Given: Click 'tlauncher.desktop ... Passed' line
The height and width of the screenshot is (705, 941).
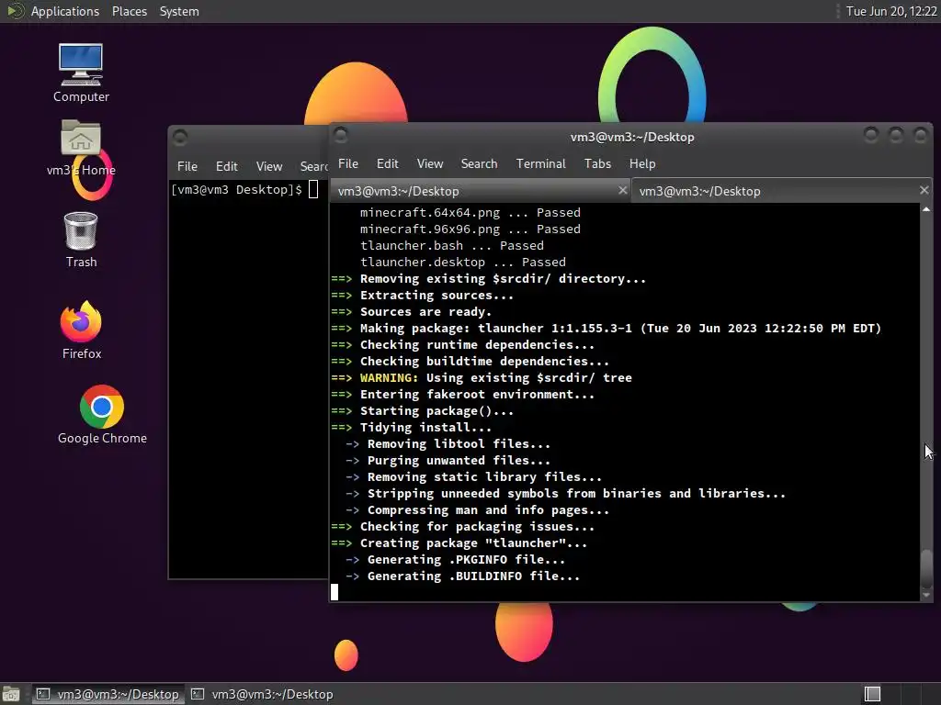Looking at the screenshot, I should [463, 262].
